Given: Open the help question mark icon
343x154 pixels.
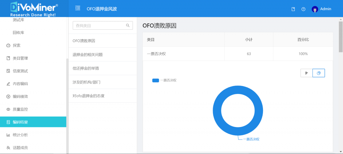Looking at the screenshot, I should point(303,9).
